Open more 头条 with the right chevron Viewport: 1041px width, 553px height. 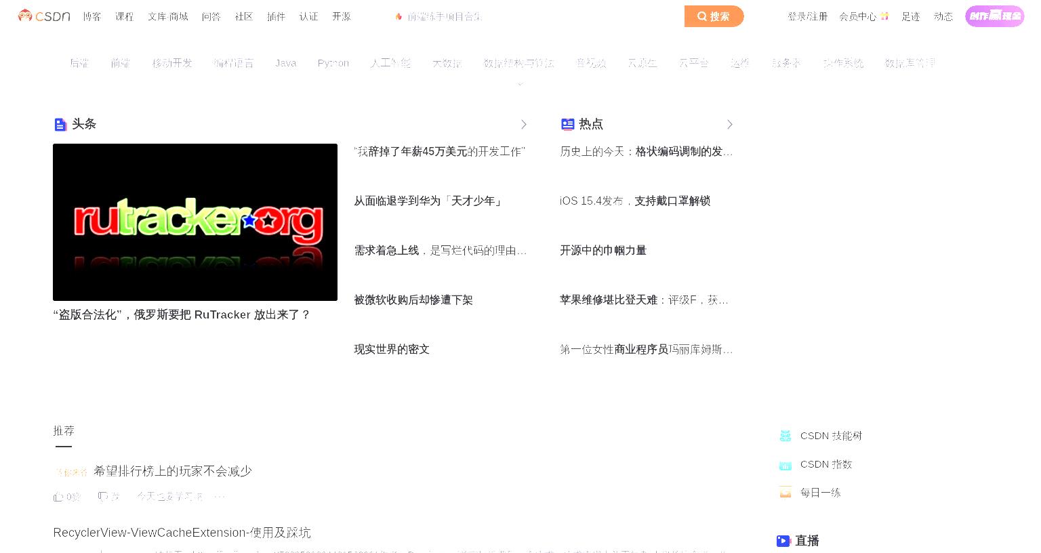pos(524,124)
